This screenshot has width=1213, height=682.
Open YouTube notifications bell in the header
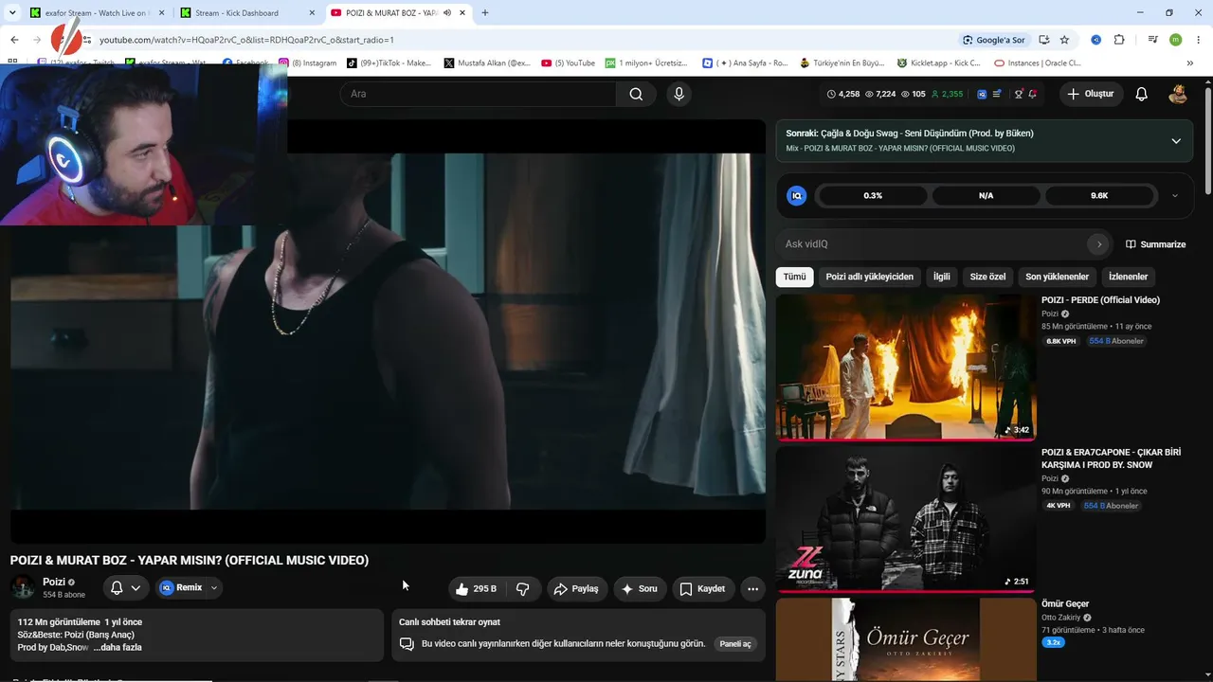(1142, 94)
